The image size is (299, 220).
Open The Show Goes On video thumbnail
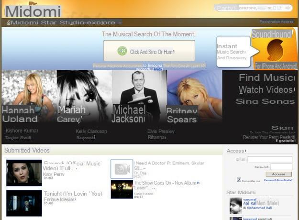point(122,189)
